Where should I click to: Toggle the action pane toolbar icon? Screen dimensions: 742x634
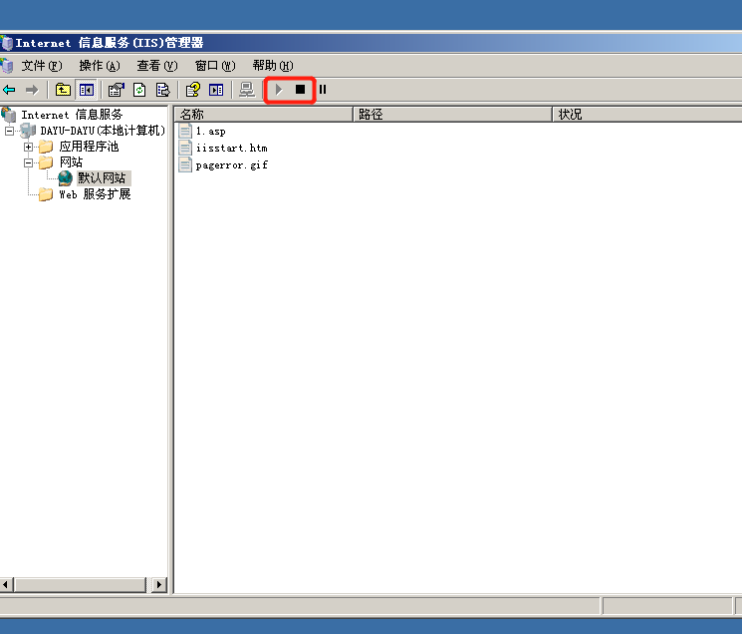point(216,90)
